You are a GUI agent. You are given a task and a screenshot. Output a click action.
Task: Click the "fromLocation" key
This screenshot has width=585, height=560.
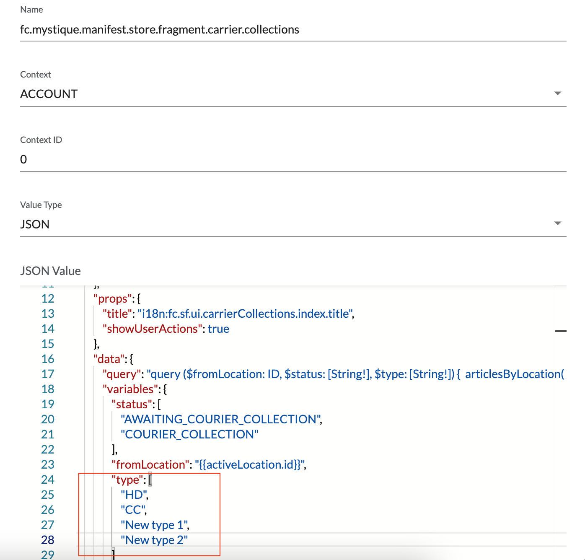[x=150, y=465]
